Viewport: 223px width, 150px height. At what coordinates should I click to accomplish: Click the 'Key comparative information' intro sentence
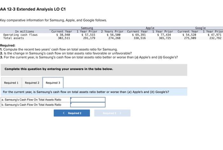tap(54, 20)
